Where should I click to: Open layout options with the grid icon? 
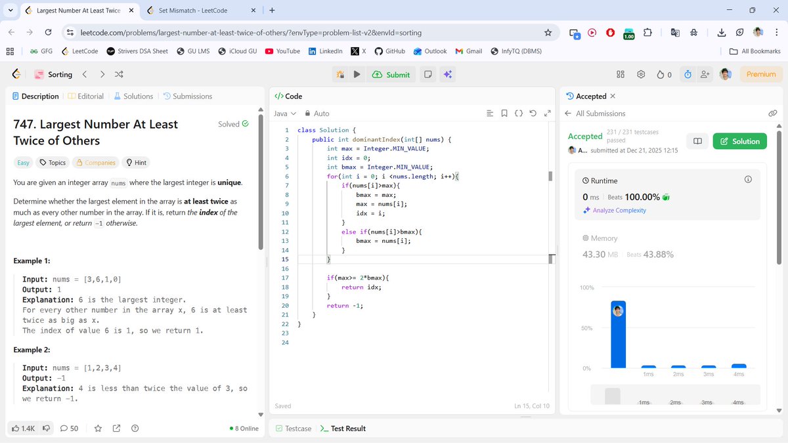click(620, 74)
